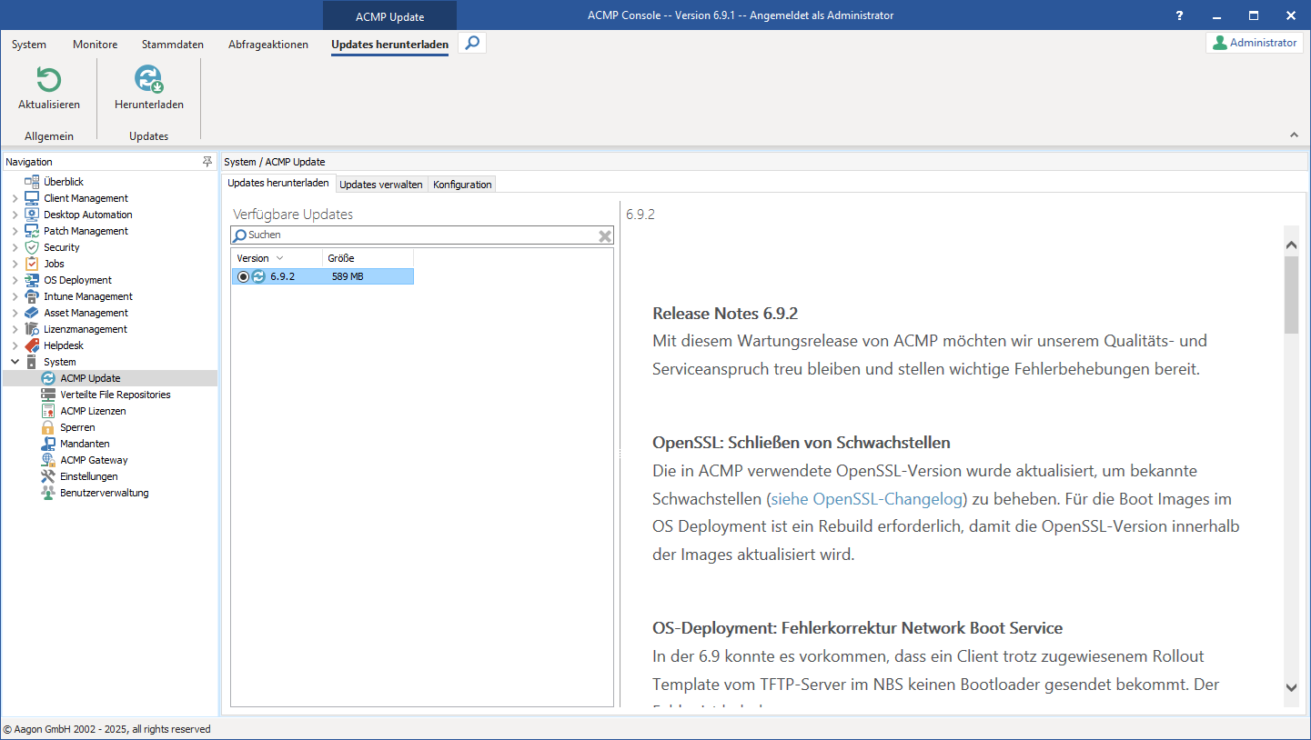Open the Monitore ribbon tab
This screenshot has width=1311, height=740.
pyautogui.click(x=95, y=44)
